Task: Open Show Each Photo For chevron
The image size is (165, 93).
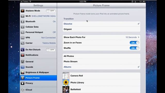Action: click(139, 37)
